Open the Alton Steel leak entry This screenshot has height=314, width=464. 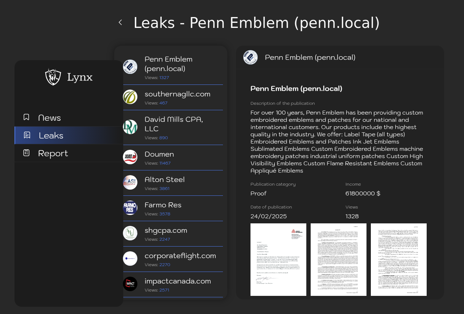pos(173,183)
